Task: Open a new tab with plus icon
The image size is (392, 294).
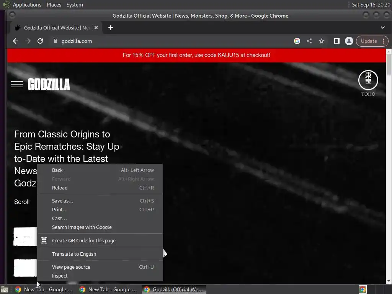Action: pyautogui.click(x=111, y=28)
